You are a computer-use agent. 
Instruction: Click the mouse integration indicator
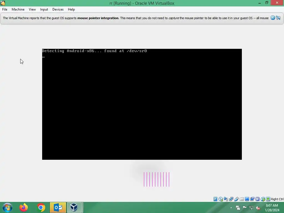pyautogui.click(x=263, y=199)
